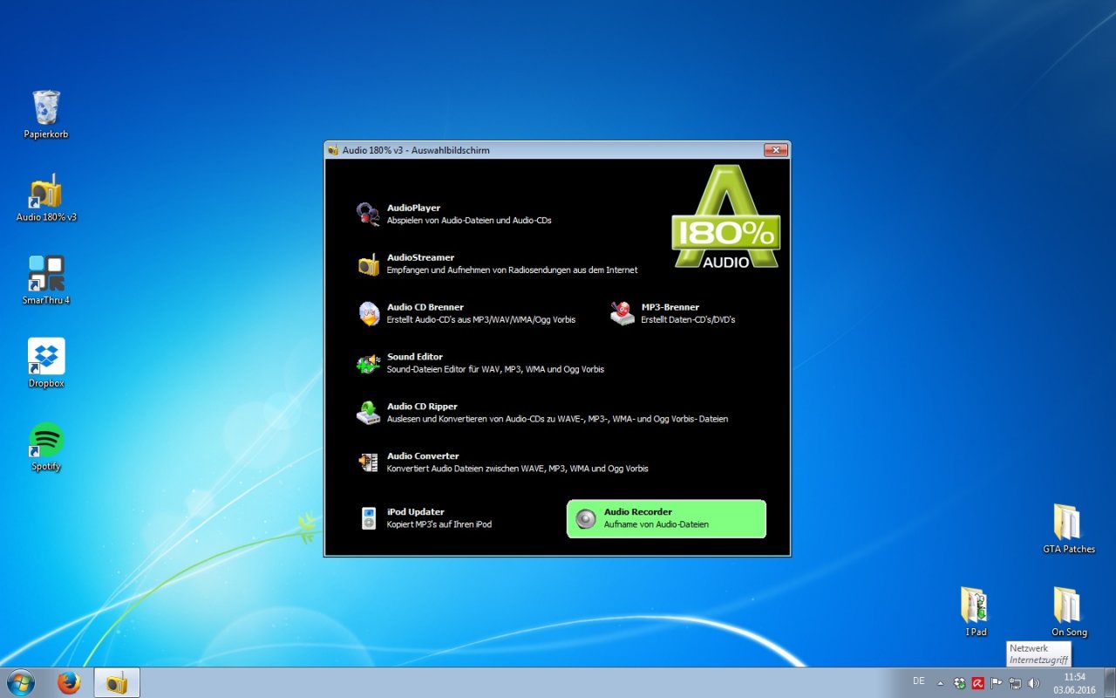The height and width of the screenshot is (698, 1116).
Task: Click the DE language indicator
Action: coord(919,681)
